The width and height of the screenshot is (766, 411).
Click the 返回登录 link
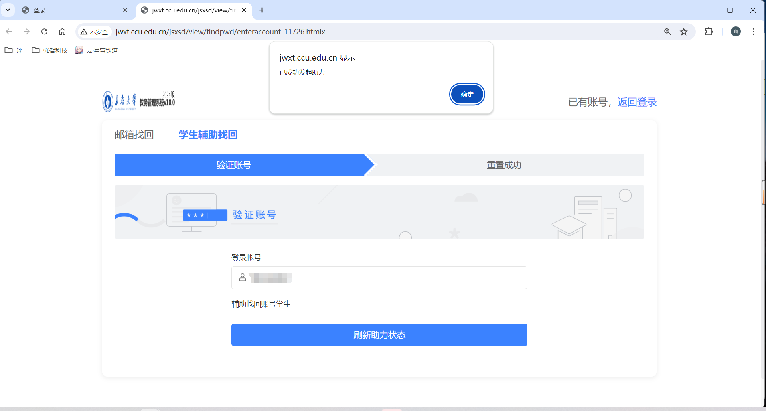(x=636, y=102)
